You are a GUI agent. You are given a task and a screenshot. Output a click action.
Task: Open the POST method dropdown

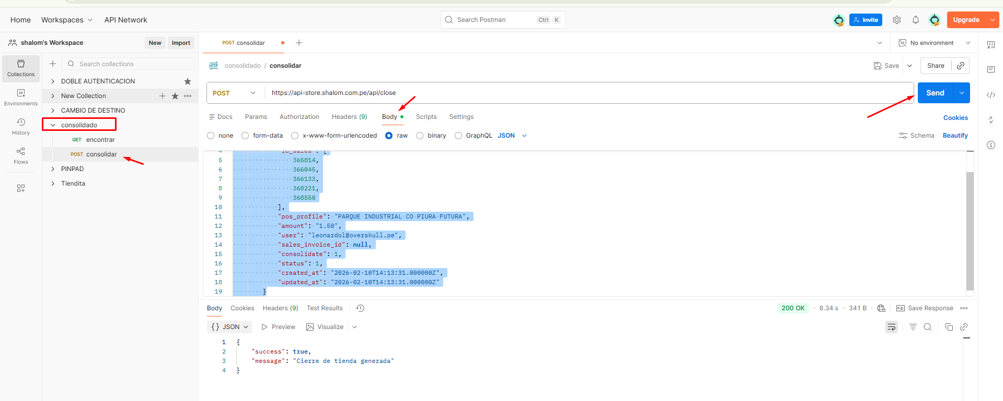pos(235,93)
